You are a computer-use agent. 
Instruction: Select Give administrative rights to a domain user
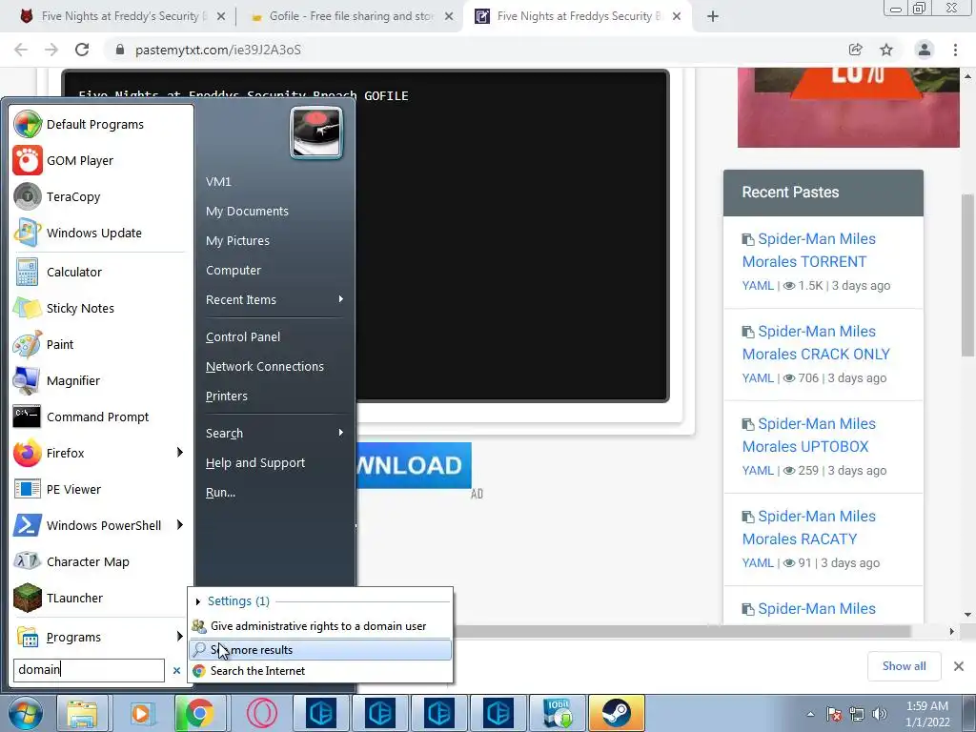pyautogui.click(x=320, y=626)
